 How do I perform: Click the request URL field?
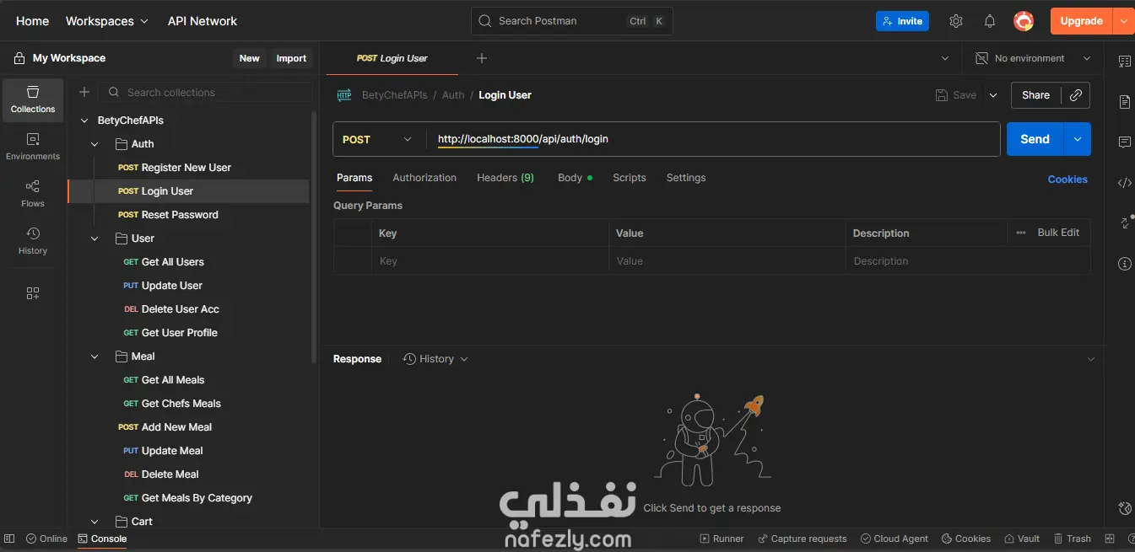pos(714,139)
